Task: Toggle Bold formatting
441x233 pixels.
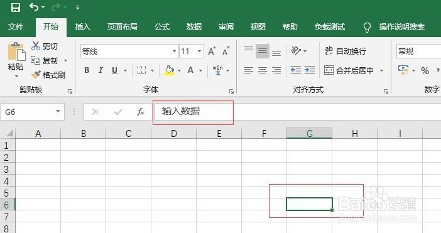Action: [87, 70]
